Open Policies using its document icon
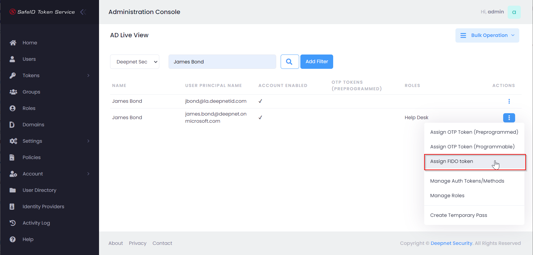Image resolution: width=533 pixels, height=255 pixels. click(x=12, y=157)
